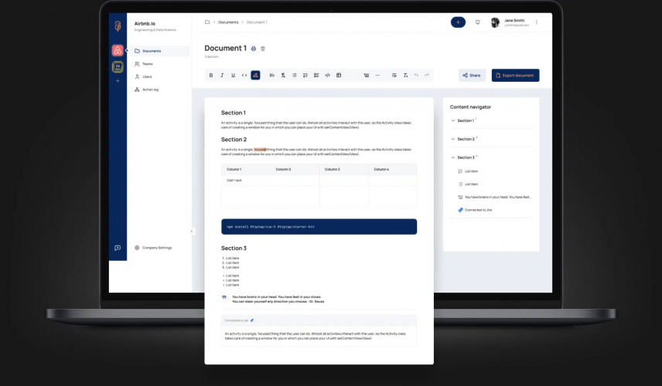The image size is (662, 386).
Task: Undo the last edit
Action: (x=416, y=76)
